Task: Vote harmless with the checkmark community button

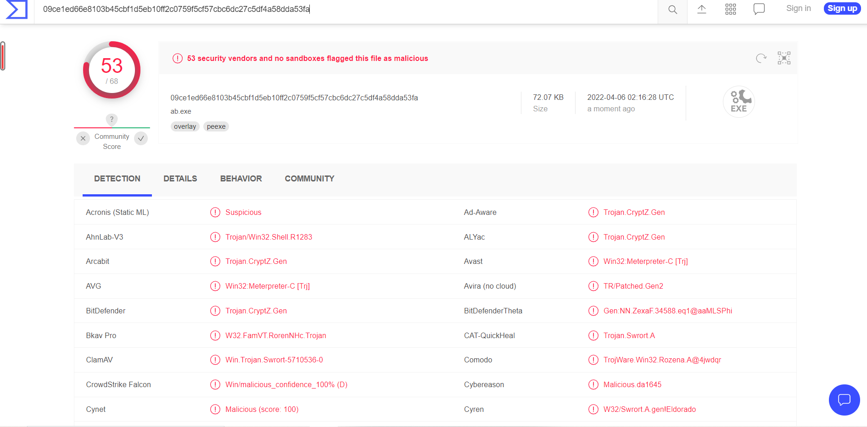Action: tap(141, 138)
